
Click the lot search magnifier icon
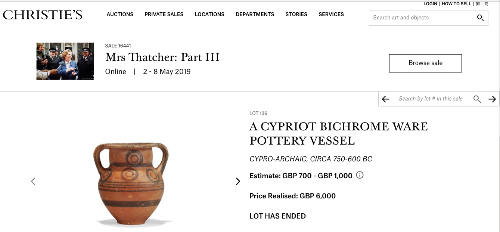(477, 99)
